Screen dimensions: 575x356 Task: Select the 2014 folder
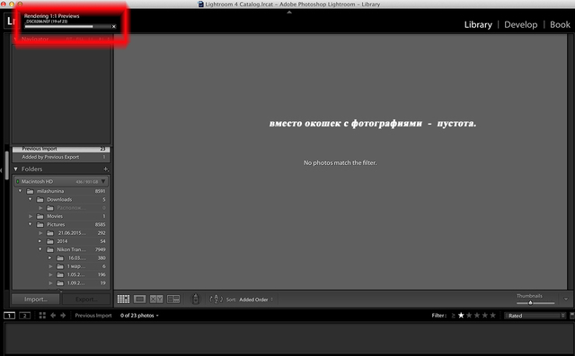(61, 241)
